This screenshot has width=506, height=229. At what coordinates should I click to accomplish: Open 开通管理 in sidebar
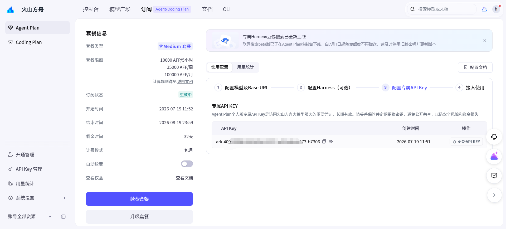point(37,155)
